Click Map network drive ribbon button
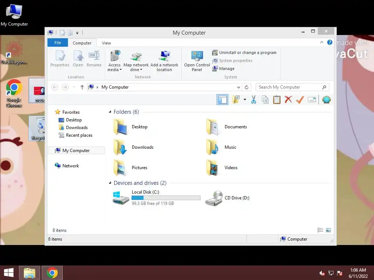374x280 pixels. click(136, 61)
